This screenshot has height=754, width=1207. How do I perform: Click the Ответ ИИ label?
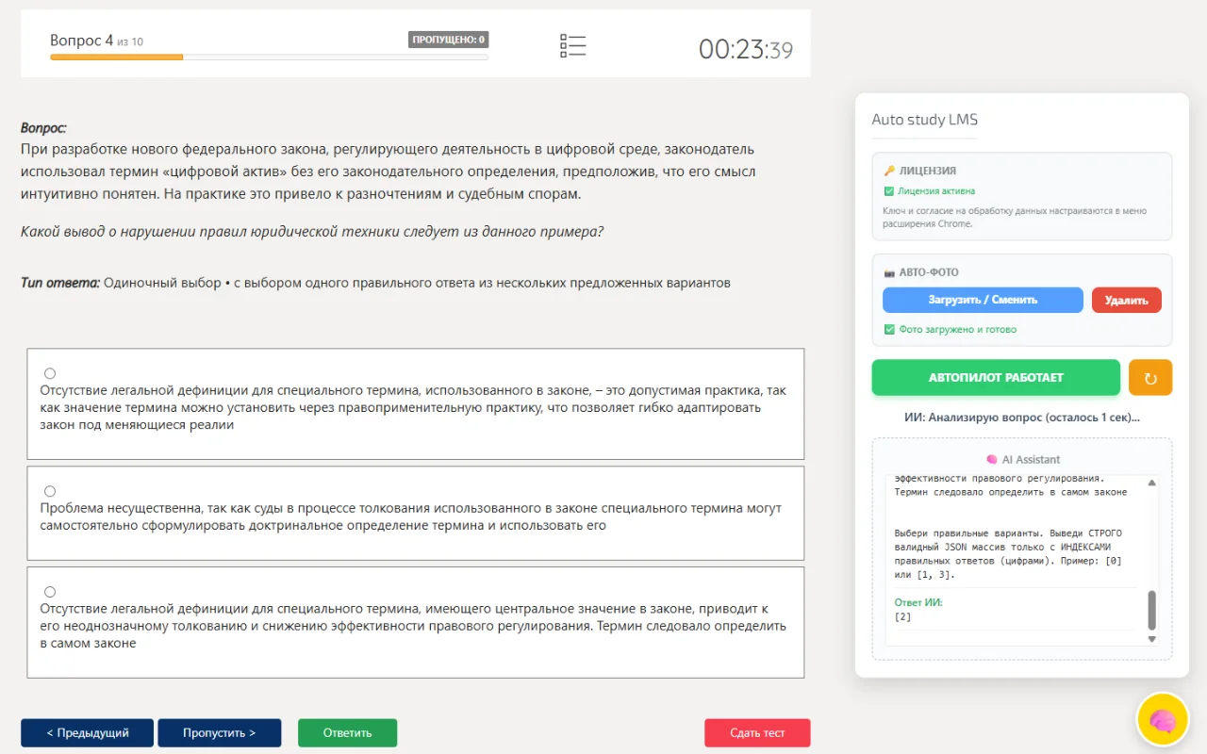(918, 602)
